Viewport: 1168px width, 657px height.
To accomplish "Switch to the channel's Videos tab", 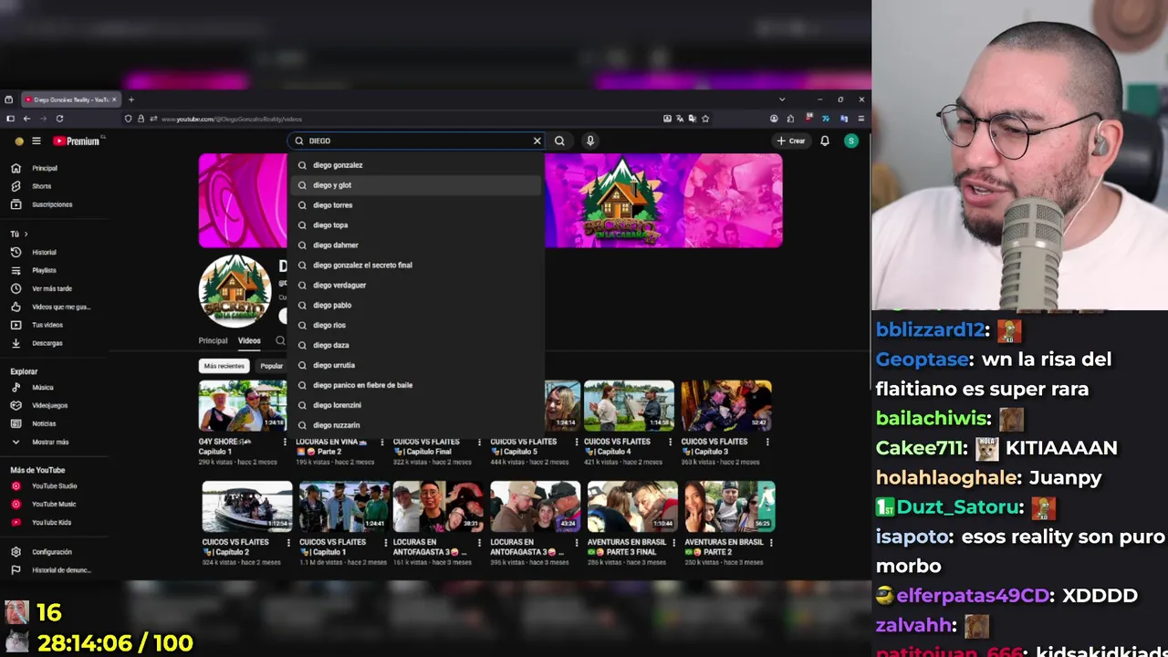I will pyautogui.click(x=249, y=340).
